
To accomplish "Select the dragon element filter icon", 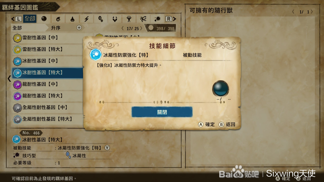I will [x=115, y=19].
